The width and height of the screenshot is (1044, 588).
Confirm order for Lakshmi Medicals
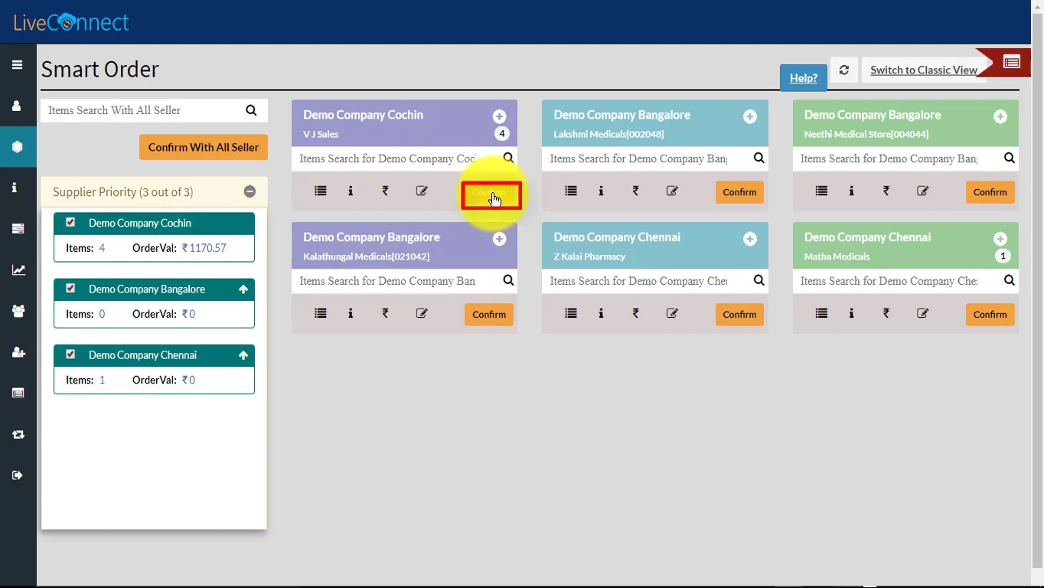[739, 192]
